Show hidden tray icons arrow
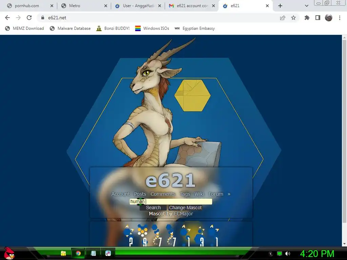 pyautogui.click(x=270, y=254)
